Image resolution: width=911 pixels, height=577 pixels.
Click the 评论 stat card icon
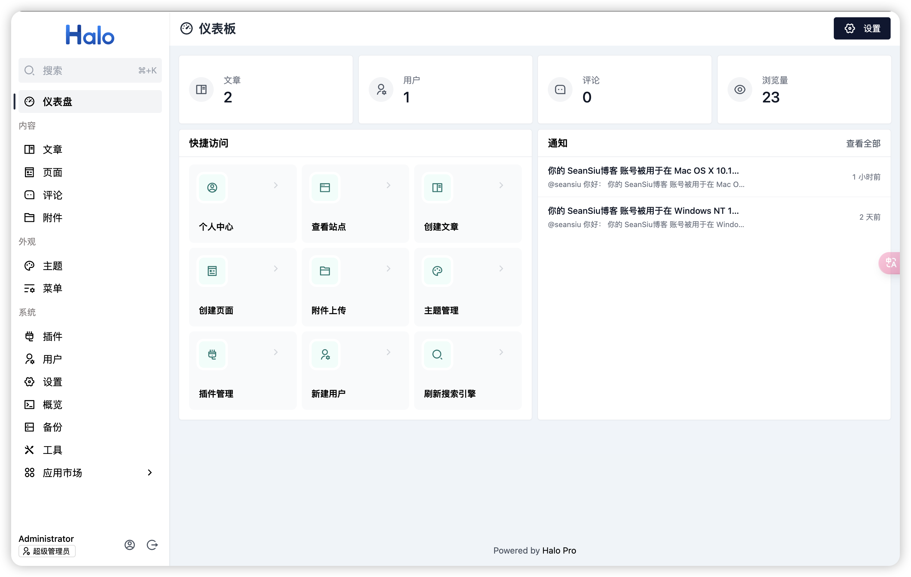click(x=560, y=89)
